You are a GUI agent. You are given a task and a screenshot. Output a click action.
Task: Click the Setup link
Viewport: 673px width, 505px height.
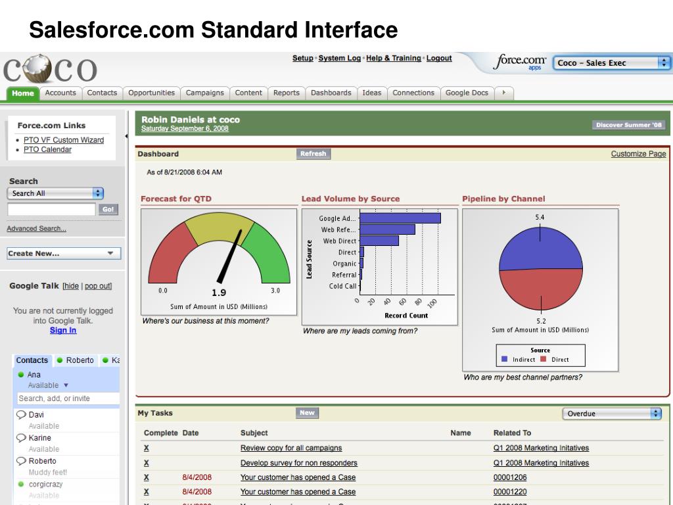pyautogui.click(x=303, y=58)
